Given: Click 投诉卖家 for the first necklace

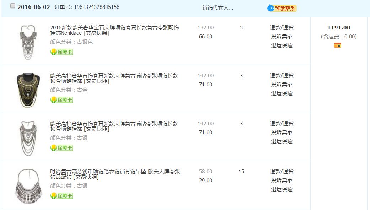Looking at the screenshot, I should click(x=281, y=37).
